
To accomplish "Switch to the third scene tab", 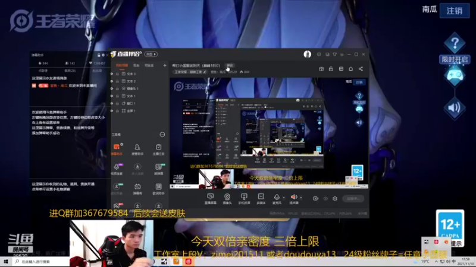I will [149, 65].
